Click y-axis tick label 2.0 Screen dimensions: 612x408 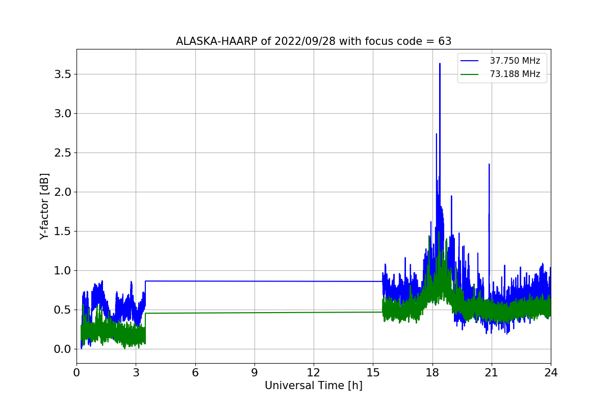point(63,192)
